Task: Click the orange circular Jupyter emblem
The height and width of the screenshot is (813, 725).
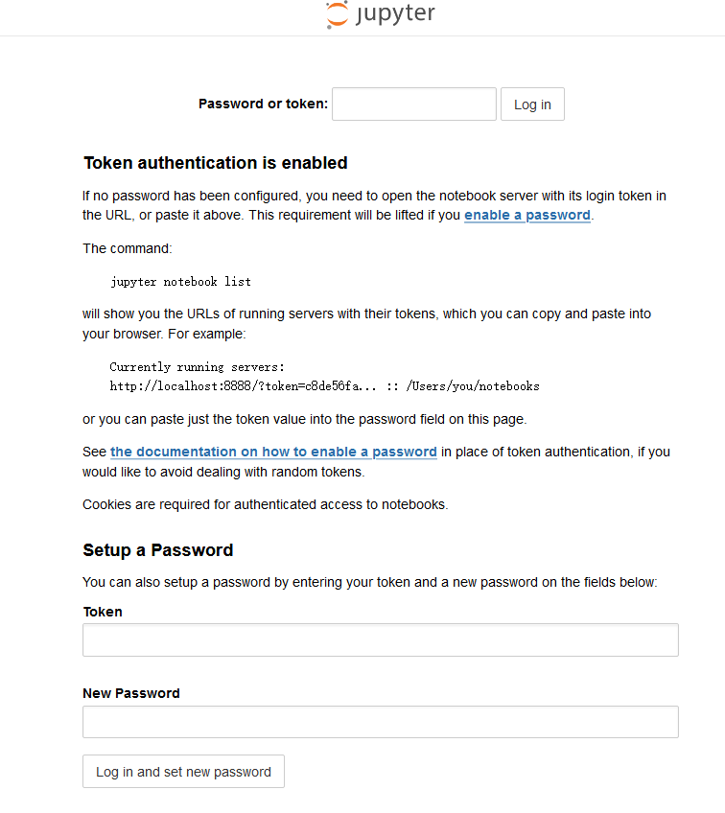Action: tap(337, 15)
